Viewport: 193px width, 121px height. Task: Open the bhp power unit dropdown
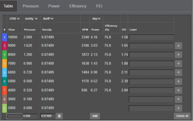pos(96,19)
